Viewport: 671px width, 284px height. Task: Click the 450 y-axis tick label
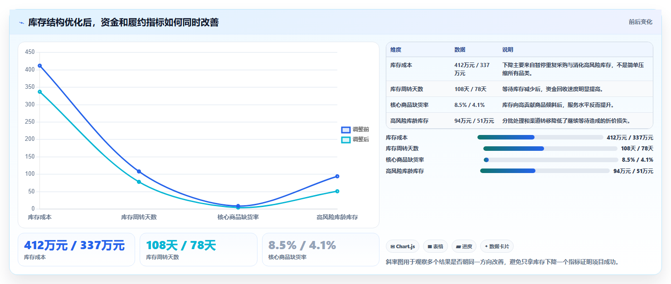pyautogui.click(x=30, y=52)
